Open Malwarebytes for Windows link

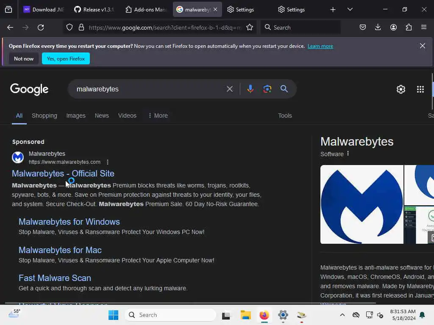(x=69, y=222)
